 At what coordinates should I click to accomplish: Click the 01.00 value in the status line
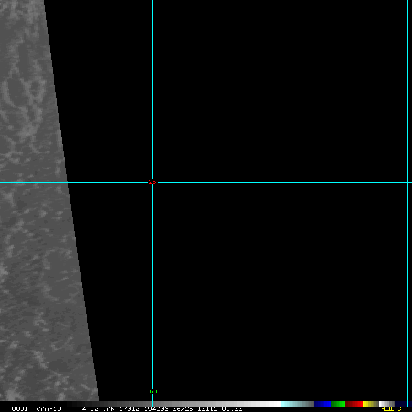click(x=232, y=409)
